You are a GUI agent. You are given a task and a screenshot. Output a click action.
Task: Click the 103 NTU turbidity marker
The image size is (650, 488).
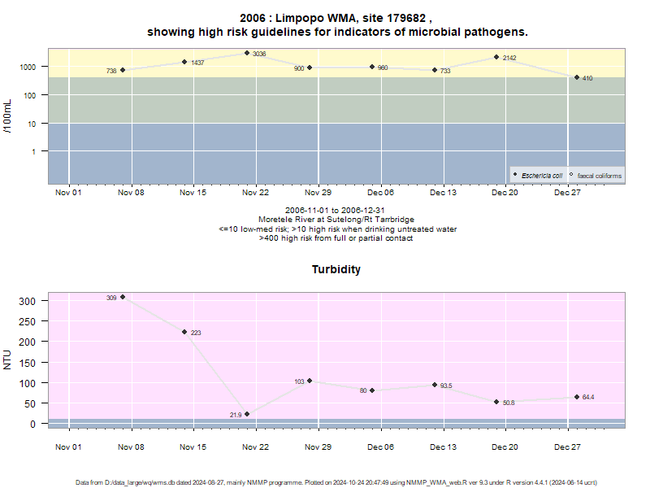point(310,381)
